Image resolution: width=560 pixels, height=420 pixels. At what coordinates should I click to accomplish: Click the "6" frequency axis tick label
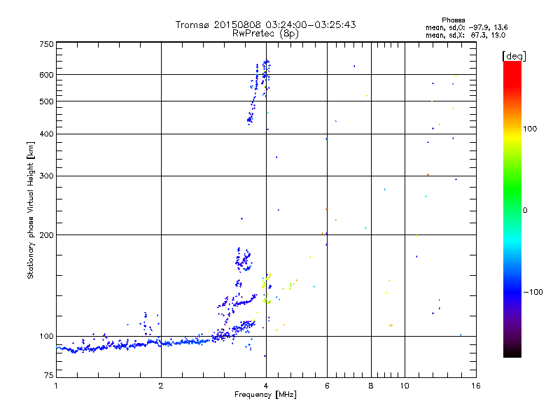point(327,386)
